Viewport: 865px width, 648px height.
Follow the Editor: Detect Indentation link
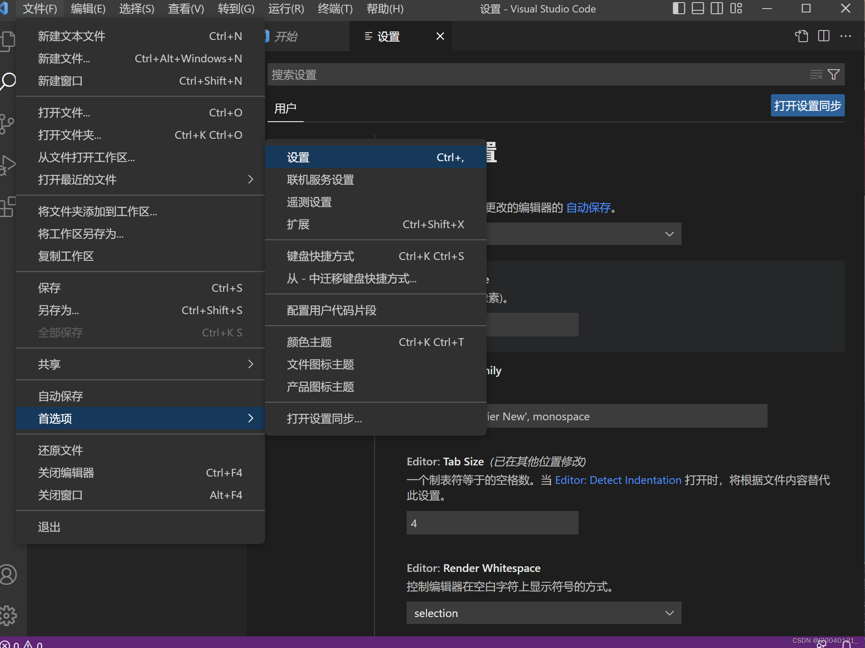pyautogui.click(x=618, y=480)
